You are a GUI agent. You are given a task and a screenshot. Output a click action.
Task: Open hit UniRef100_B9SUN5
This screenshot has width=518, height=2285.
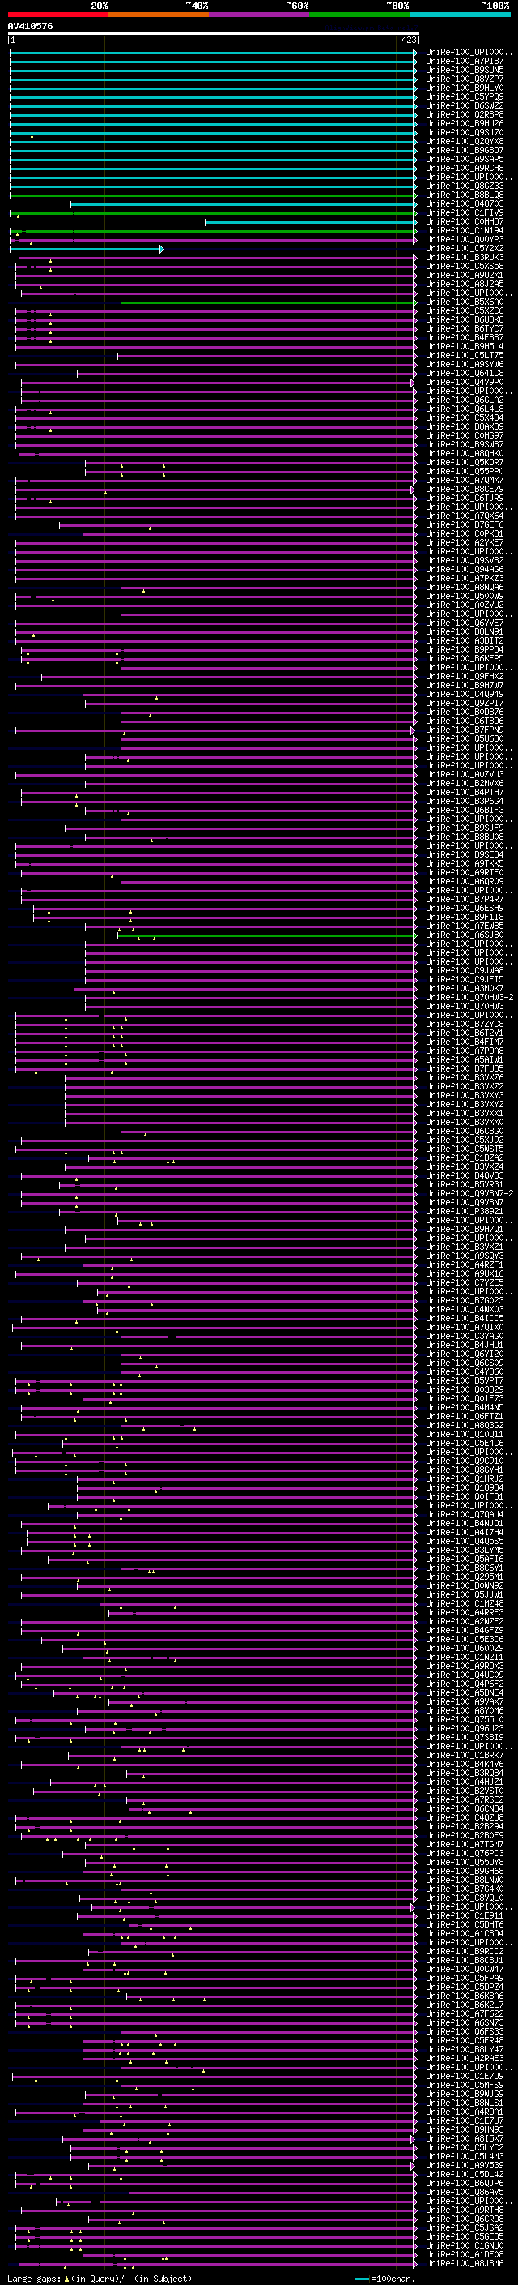point(465,70)
